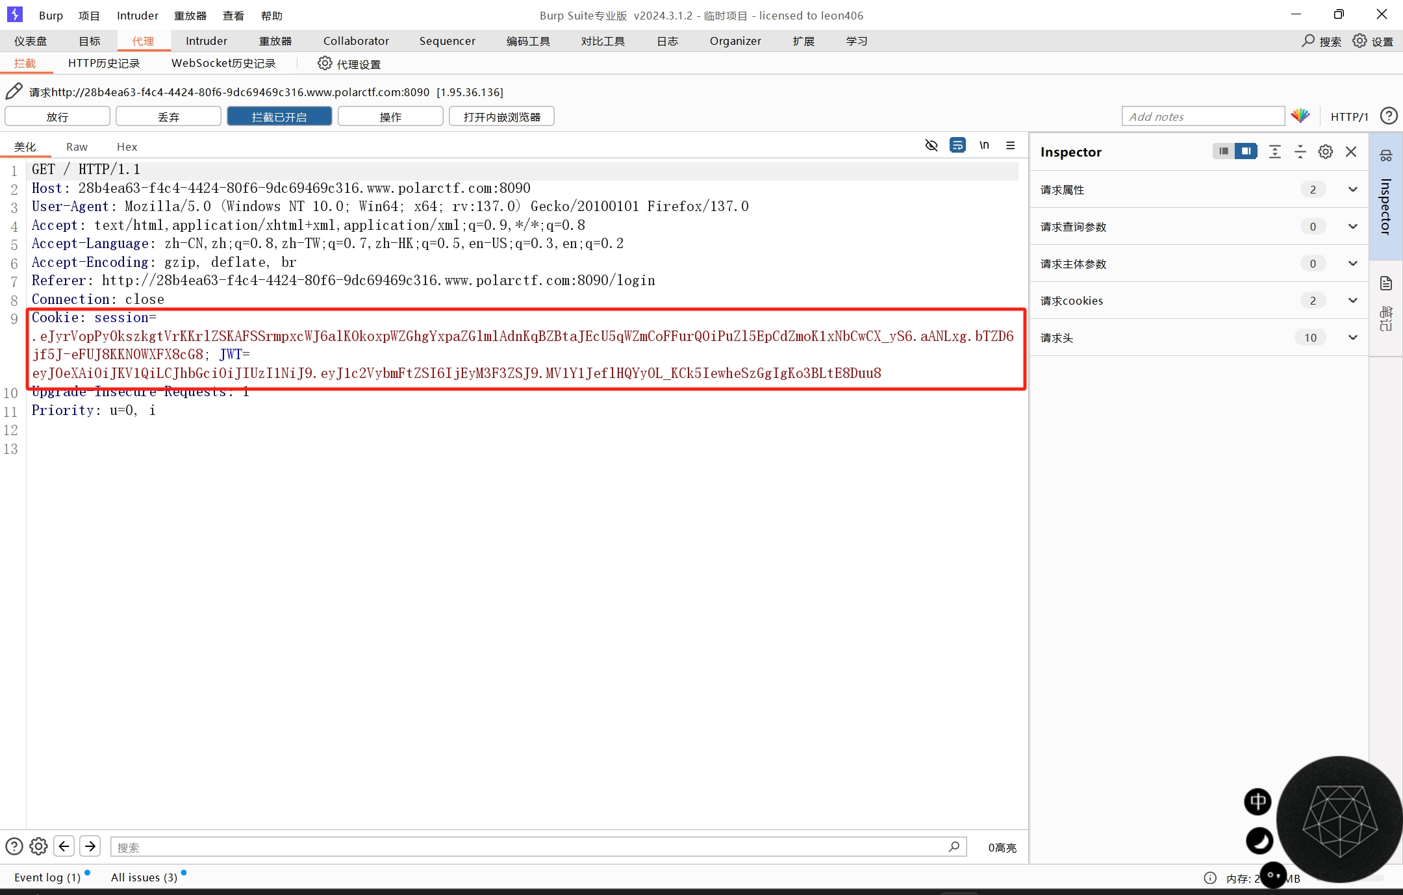
Task: Toggle the hide/visibility eye icon in editor
Action: click(931, 145)
